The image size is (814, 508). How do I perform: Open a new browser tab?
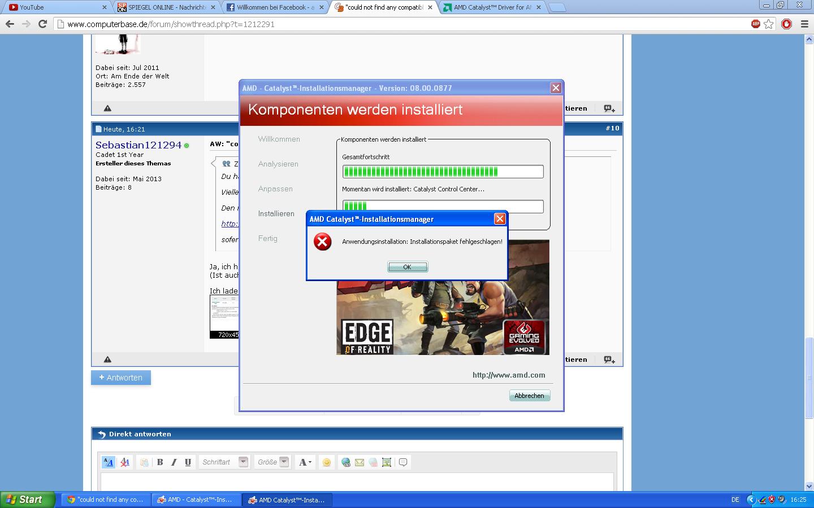(x=557, y=7)
